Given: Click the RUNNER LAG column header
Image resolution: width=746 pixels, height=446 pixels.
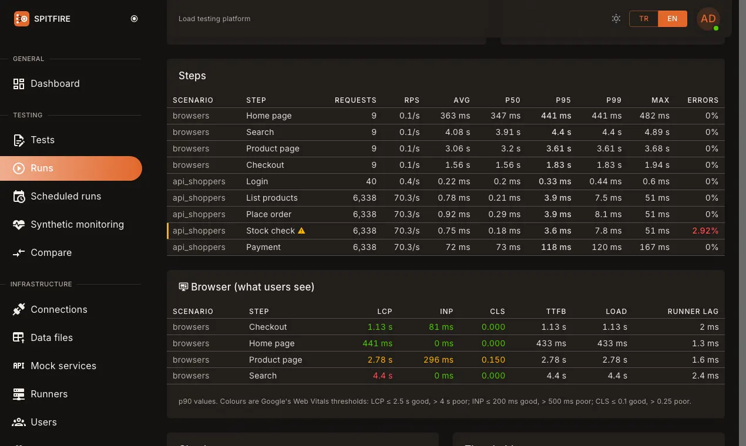Looking at the screenshot, I should coord(693,312).
